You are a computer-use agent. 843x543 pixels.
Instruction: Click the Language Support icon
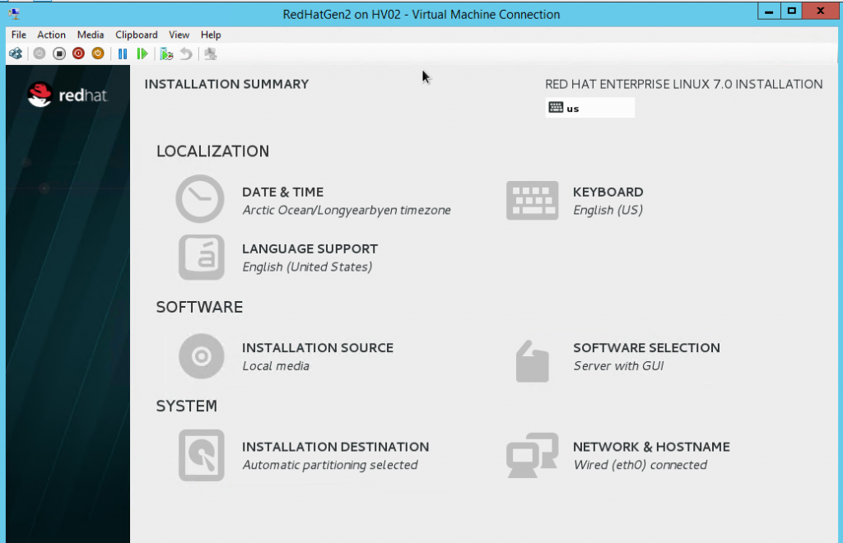click(x=202, y=258)
